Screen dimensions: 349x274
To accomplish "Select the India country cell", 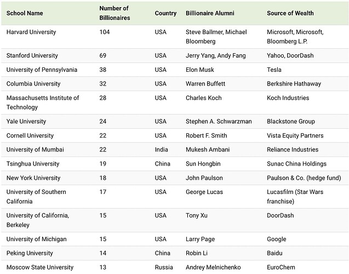I will coord(162,150).
